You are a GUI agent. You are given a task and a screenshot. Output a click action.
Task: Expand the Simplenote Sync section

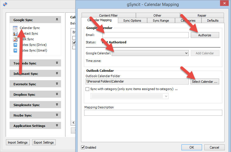click(57, 104)
